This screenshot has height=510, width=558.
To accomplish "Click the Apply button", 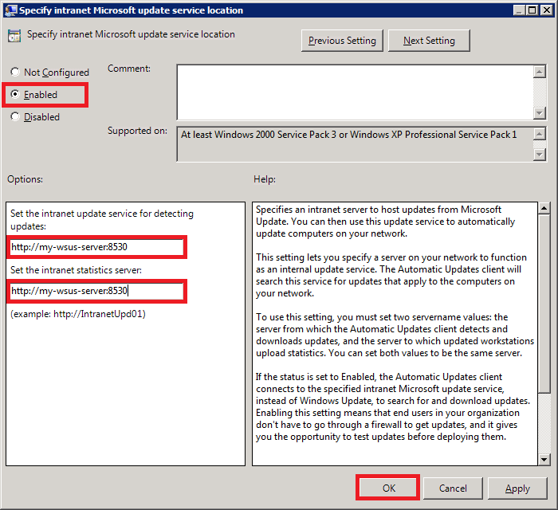I will point(517,488).
